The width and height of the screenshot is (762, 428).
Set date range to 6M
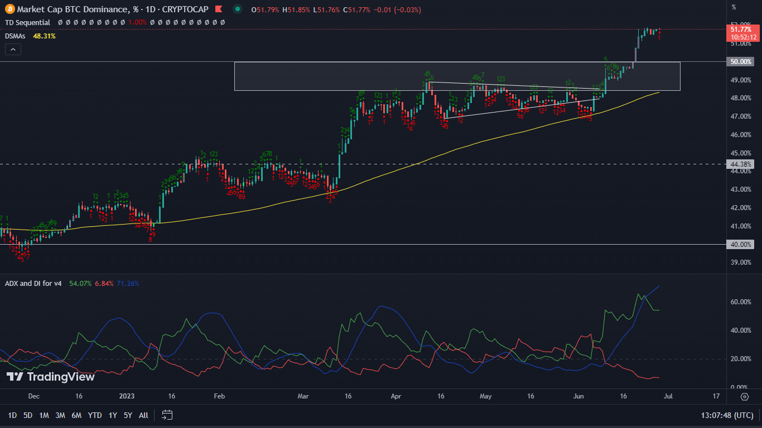click(77, 415)
